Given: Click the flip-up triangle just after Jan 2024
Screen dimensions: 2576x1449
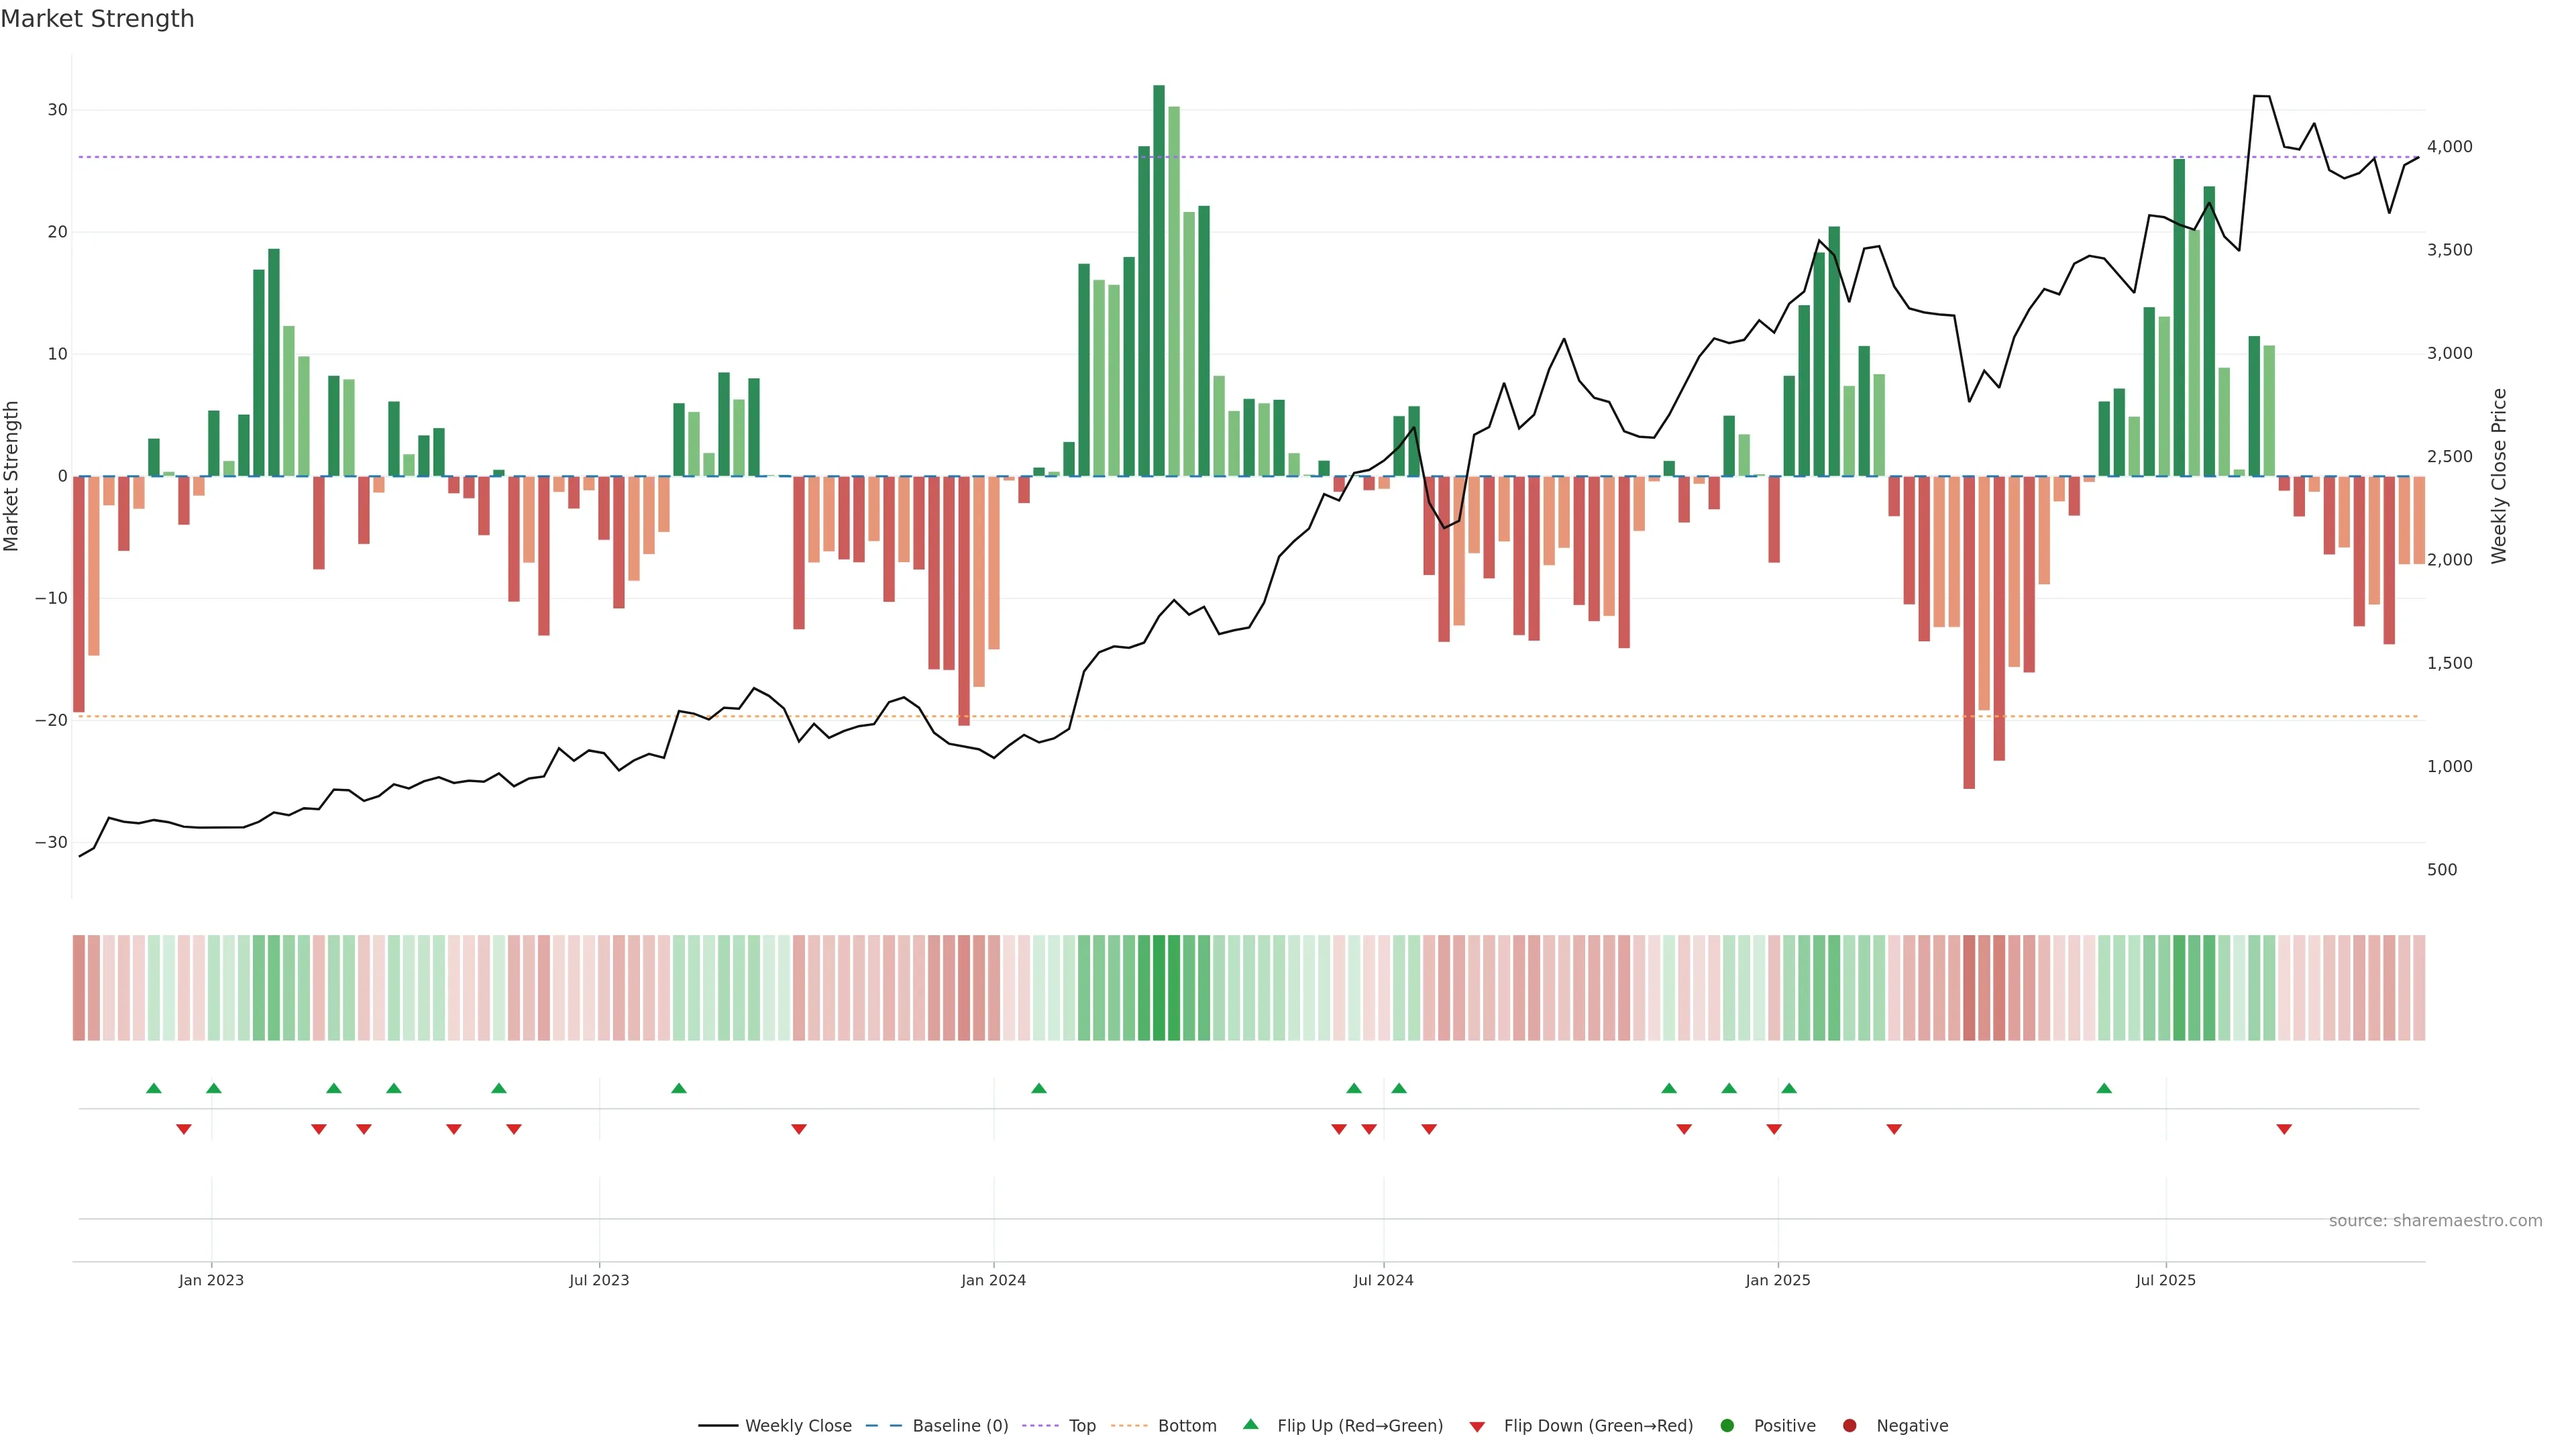Looking at the screenshot, I should point(1039,1088).
